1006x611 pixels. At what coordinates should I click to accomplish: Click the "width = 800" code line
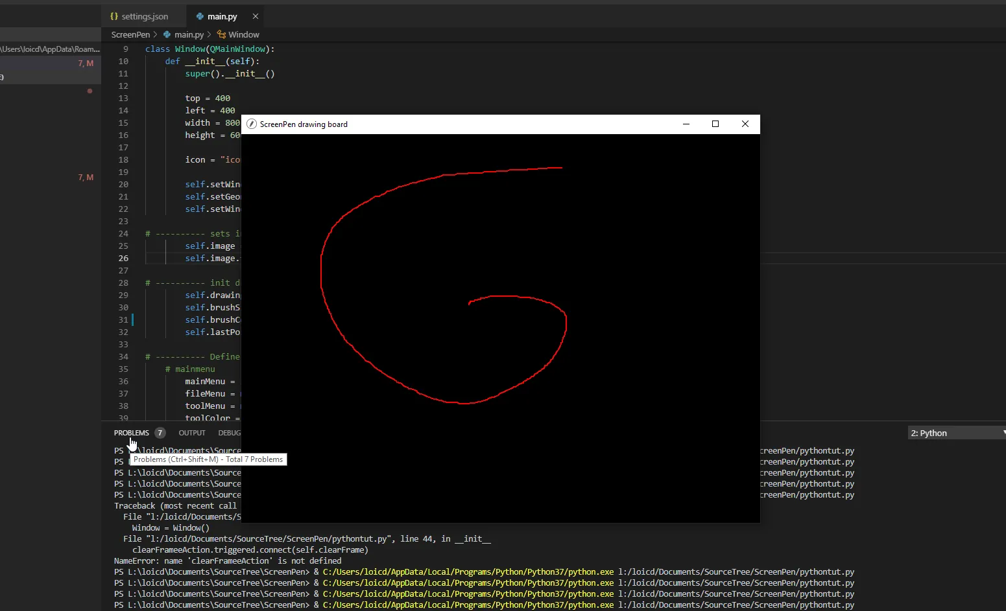pyautogui.click(x=213, y=123)
